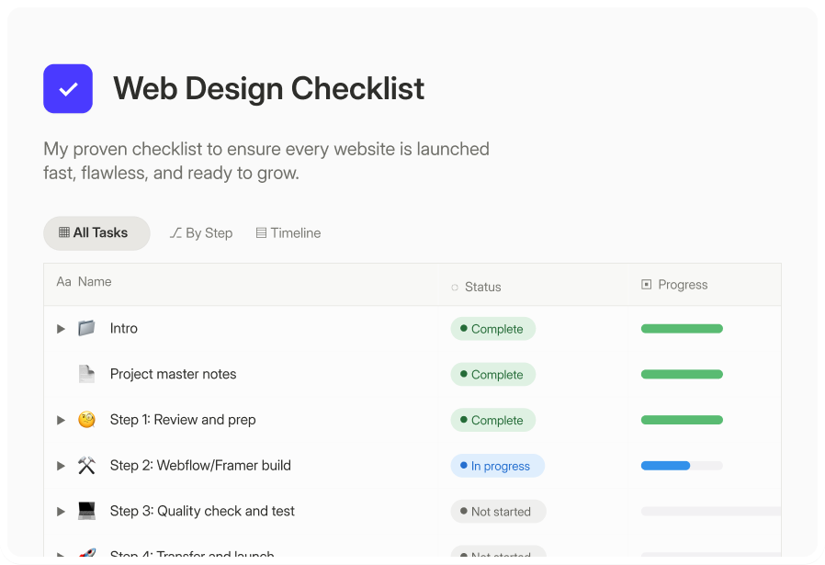Expand the Intro row
This screenshot has width=825, height=565.
[x=61, y=329]
